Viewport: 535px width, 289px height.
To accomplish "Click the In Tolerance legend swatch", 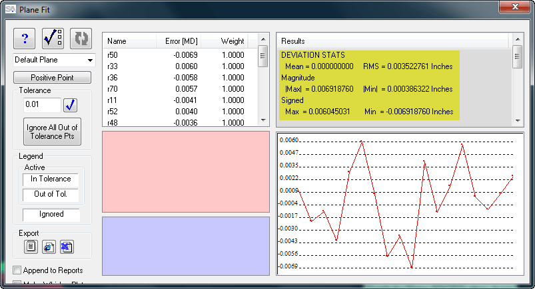I will (x=51, y=179).
